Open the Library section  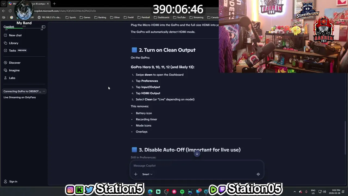tap(14, 43)
